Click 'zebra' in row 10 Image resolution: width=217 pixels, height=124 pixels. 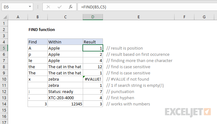tap(65, 79)
